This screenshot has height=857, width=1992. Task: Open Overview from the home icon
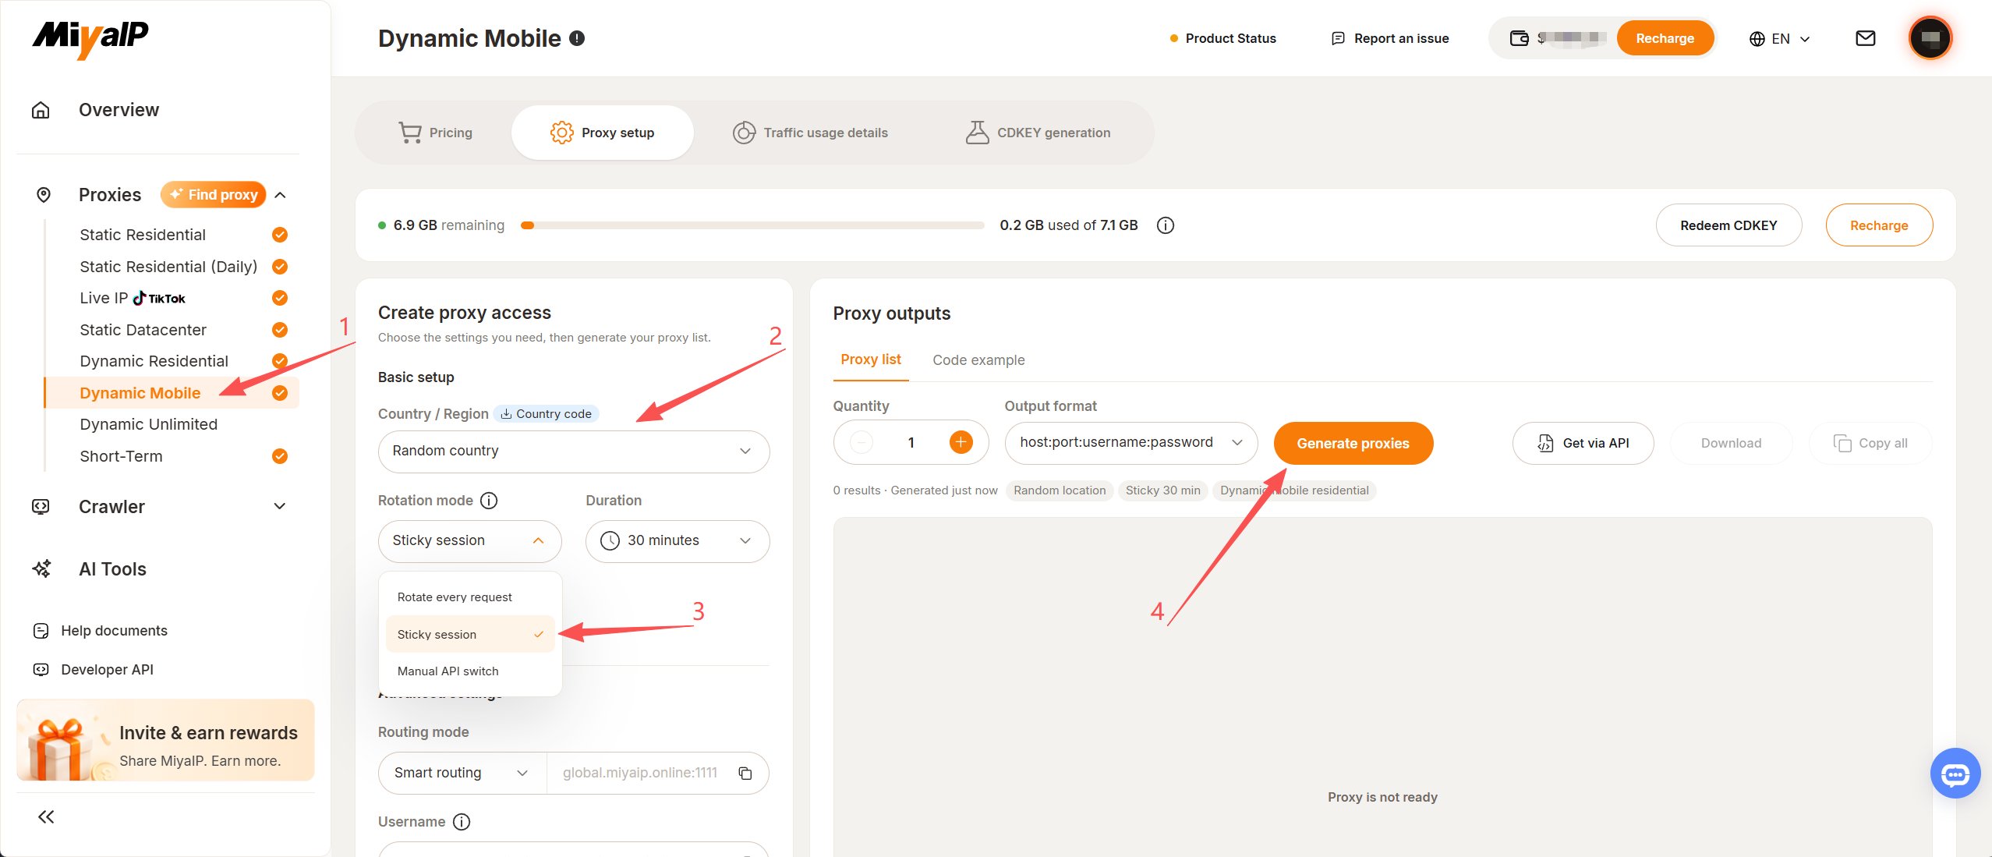pyautogui.click(x=41, y=110)
